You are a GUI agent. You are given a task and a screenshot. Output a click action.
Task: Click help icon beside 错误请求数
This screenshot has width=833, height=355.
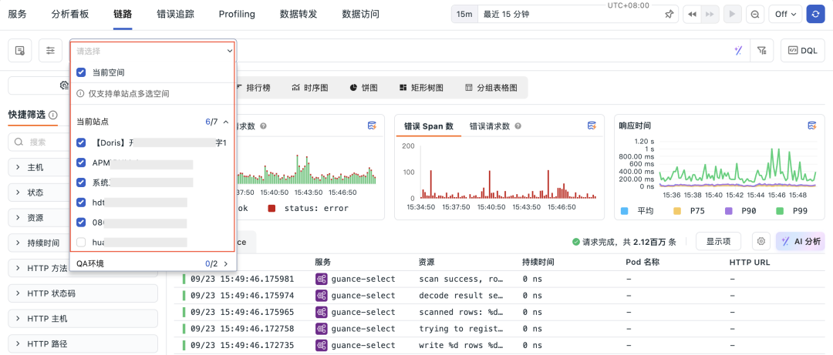pos(518,126)
